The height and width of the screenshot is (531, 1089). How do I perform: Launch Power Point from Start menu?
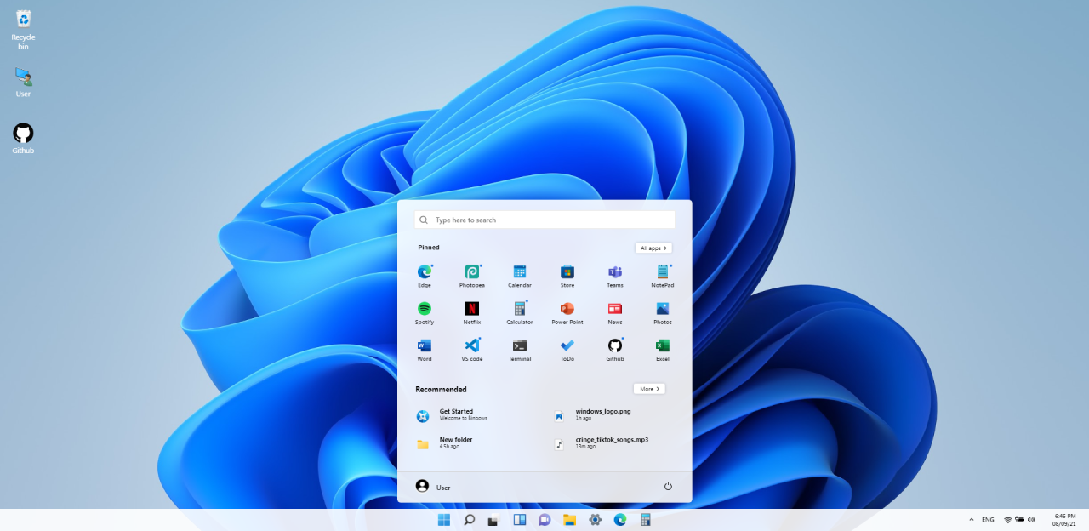click(x=567, y=310)
